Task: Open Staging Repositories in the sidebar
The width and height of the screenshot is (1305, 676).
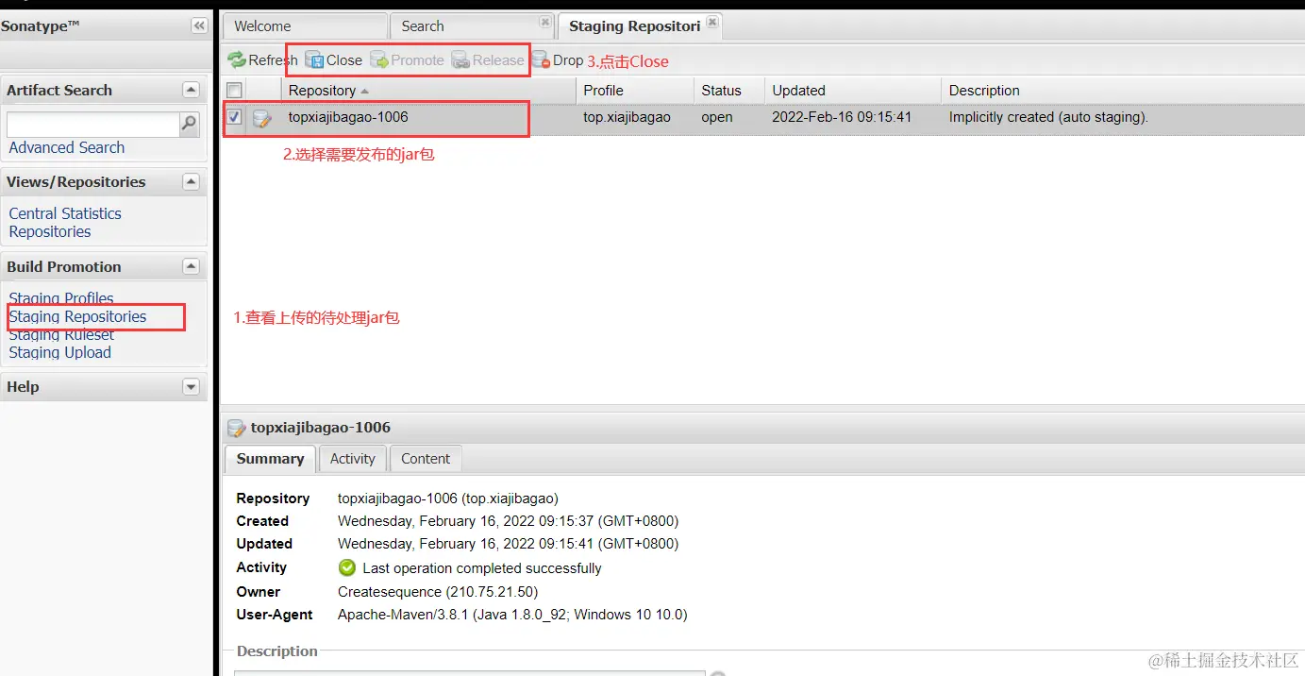Action: pos(77,316)
